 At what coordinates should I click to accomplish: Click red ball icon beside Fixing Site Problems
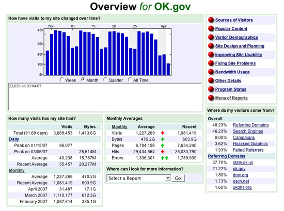coord(211,63)
